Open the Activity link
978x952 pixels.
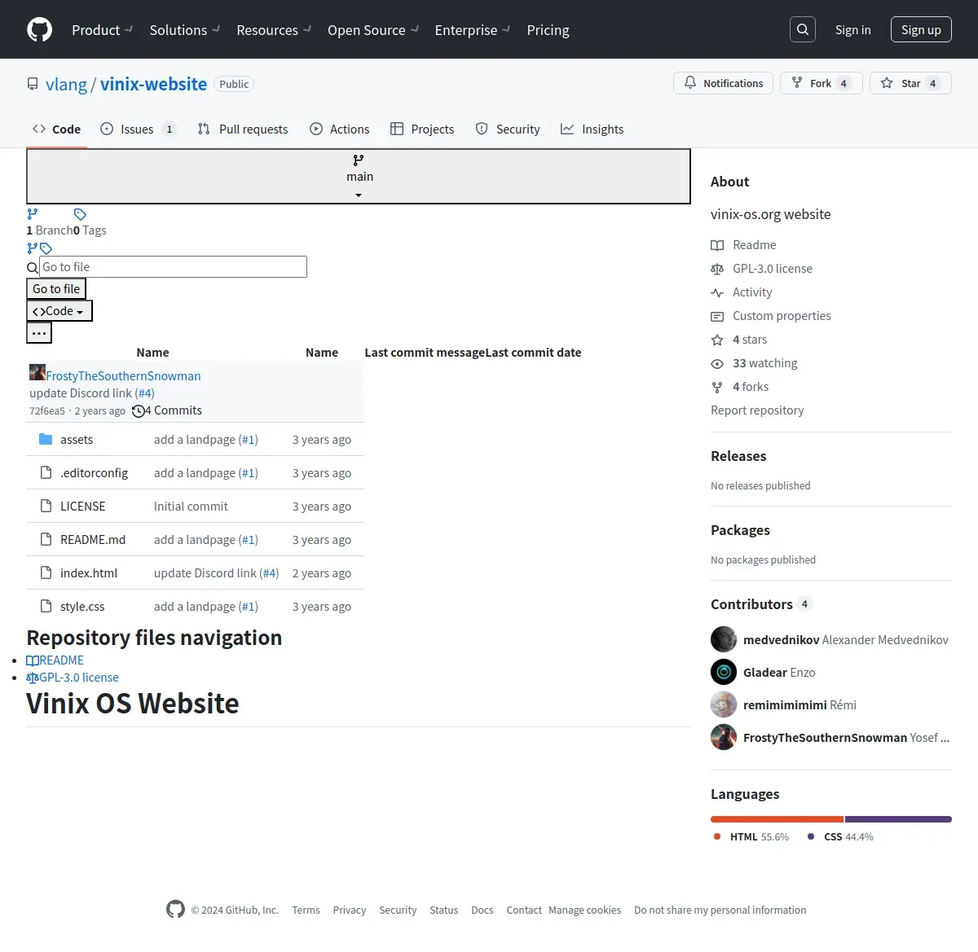coord(742,292)
